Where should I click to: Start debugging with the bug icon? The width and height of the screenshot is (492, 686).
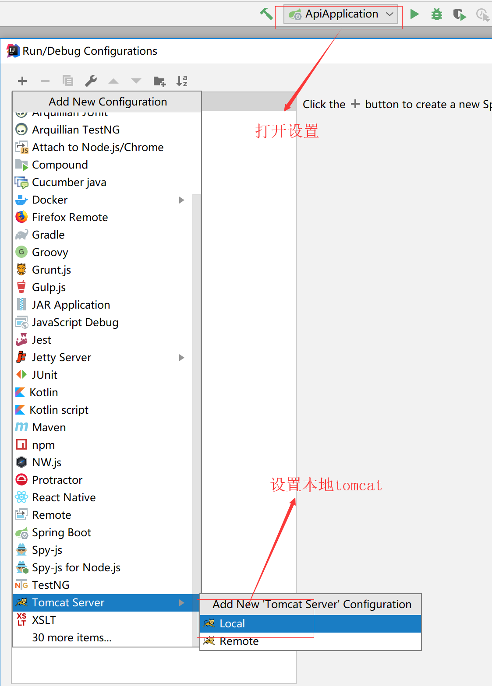pos(437,14)
